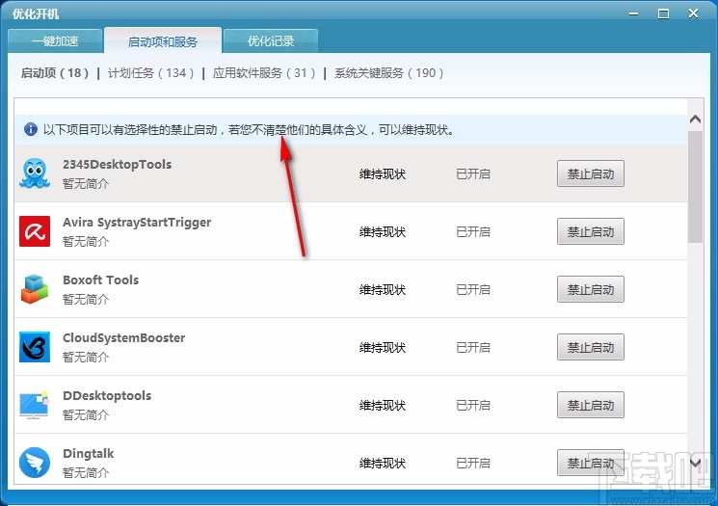Click the 2345DesktopTools octopus icon
718x506 pixels.
(35, 173)
